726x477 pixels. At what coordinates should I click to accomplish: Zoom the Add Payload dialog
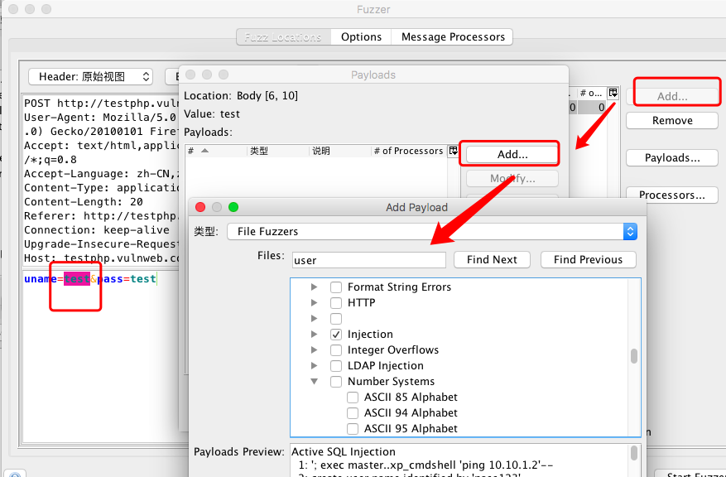pos(233,207)
